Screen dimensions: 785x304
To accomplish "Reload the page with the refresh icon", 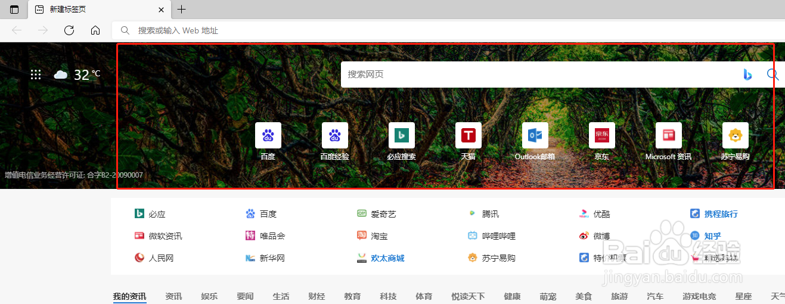I will pos(69,30).
